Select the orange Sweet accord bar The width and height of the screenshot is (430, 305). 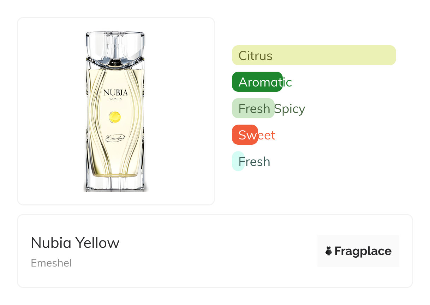244,135
